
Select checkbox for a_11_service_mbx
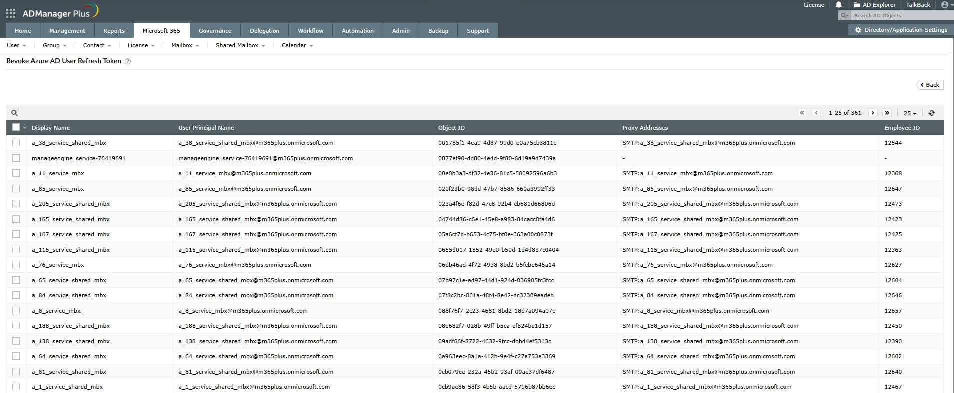[16, 173]
